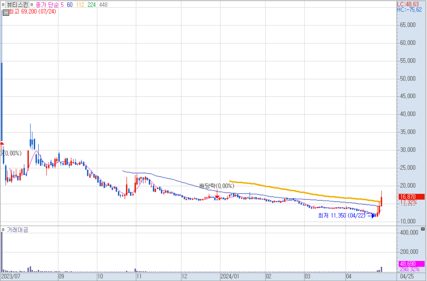
Task: Click the 2024/01 date axis label
Action: 230,277
